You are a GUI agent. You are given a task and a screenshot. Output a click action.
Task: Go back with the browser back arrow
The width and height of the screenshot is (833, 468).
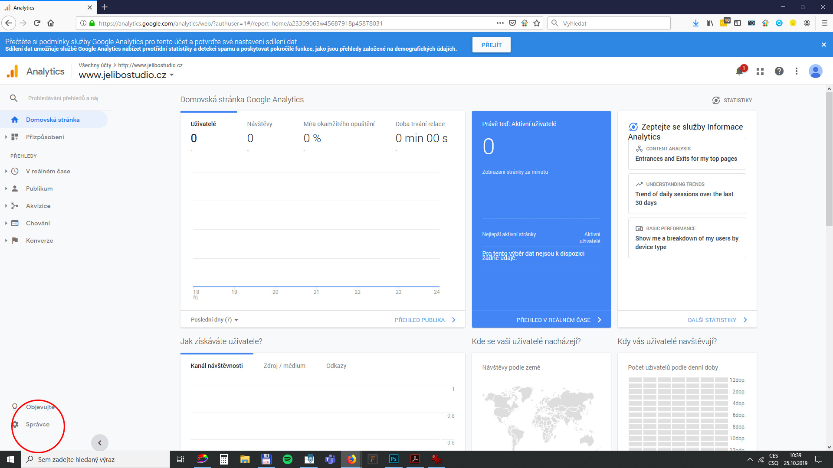[x=9, y=23]
